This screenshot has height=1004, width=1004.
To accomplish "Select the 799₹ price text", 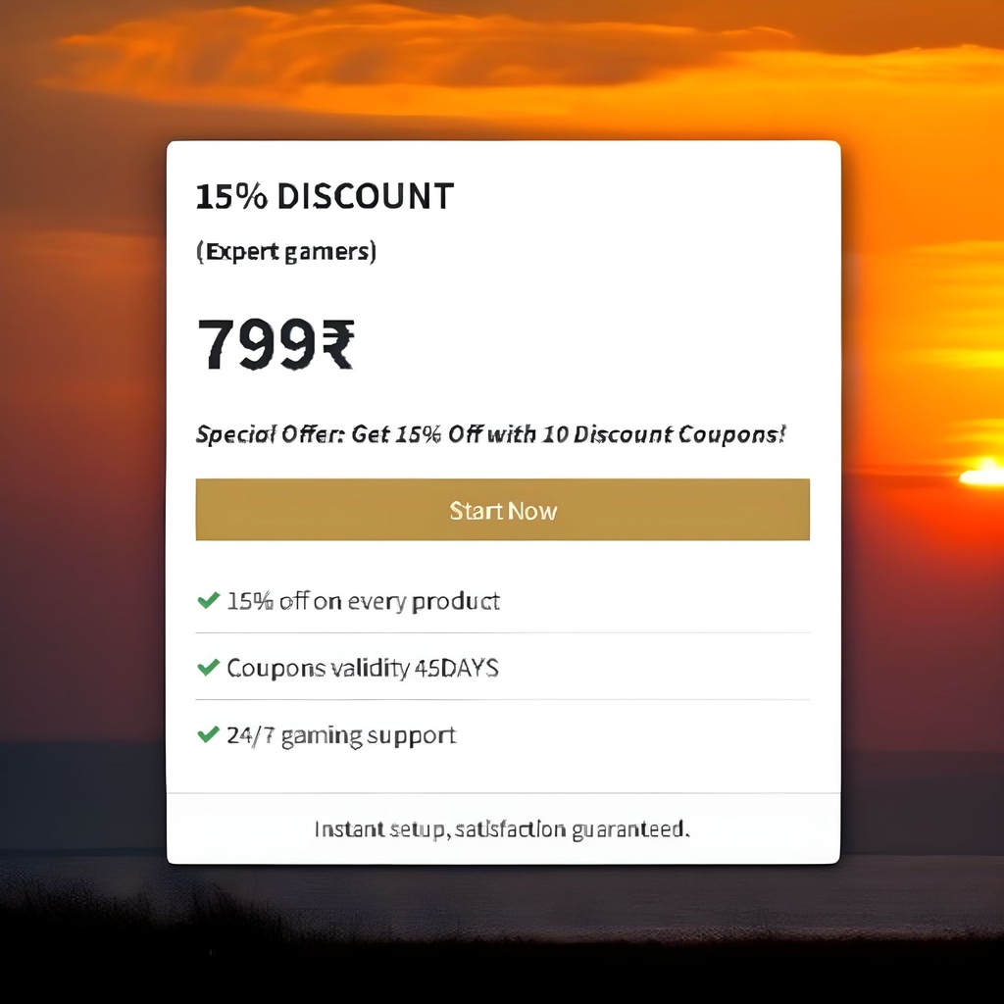I will (277, 345).
